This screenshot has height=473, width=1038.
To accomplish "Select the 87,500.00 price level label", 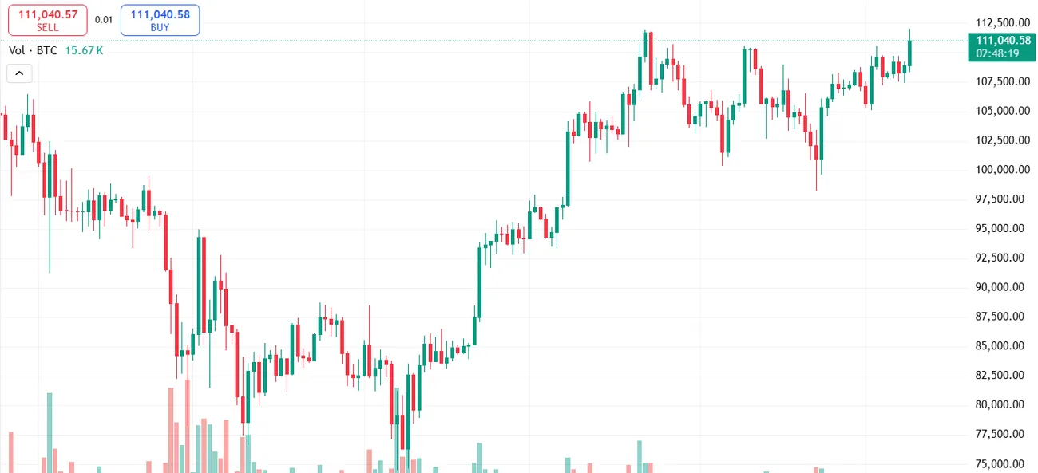I will [1000, 317].
